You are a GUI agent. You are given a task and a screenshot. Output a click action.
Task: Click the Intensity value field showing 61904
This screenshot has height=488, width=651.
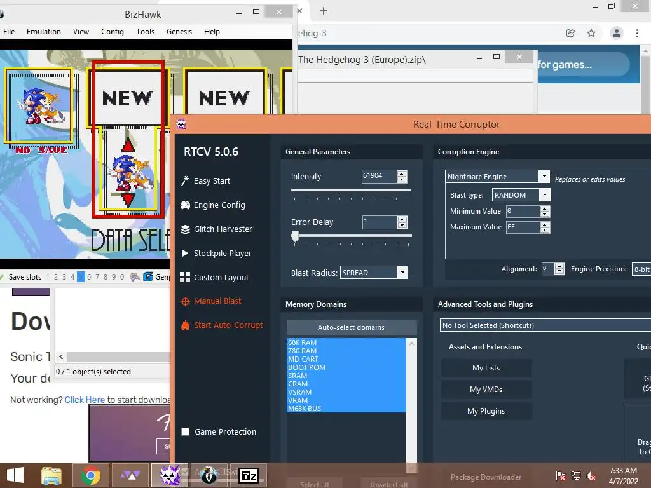379,176
